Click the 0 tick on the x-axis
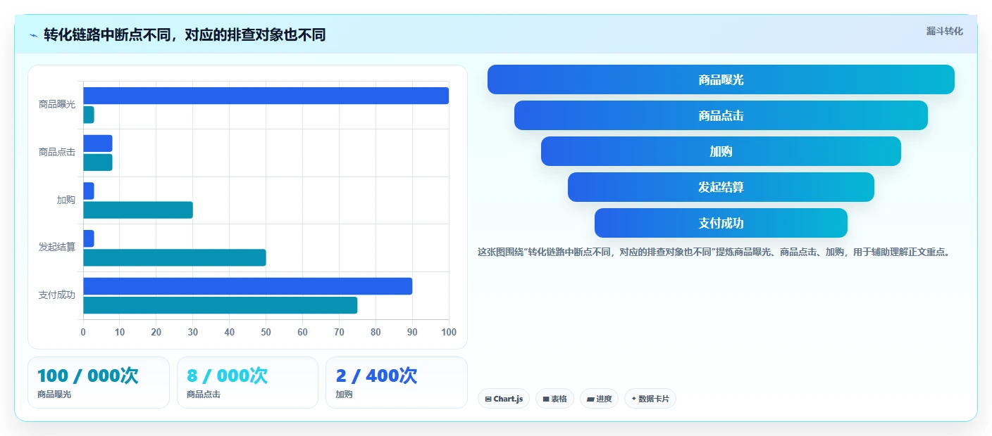This screenshot has width=992, height=436. pos(83,332)
